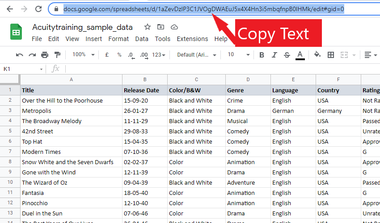Activate the paint format tool
This screenshot has width=380, height=223.
coord(57,55)
